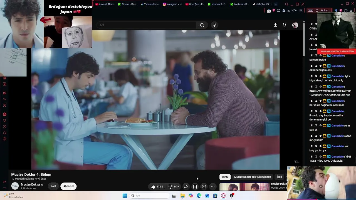Screen dimensions: 356x200
Task: Click the GX logo in the sidebar
Action: [x=4, y=182]
